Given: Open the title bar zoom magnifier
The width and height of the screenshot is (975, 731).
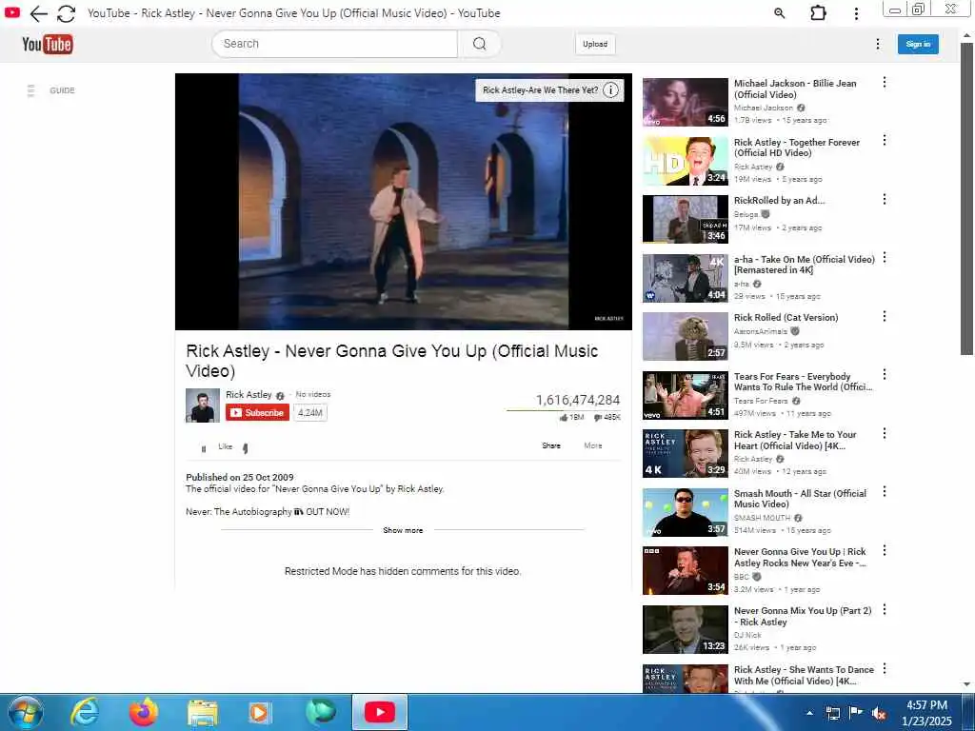Looking at the screenshot, I should 779,13.
